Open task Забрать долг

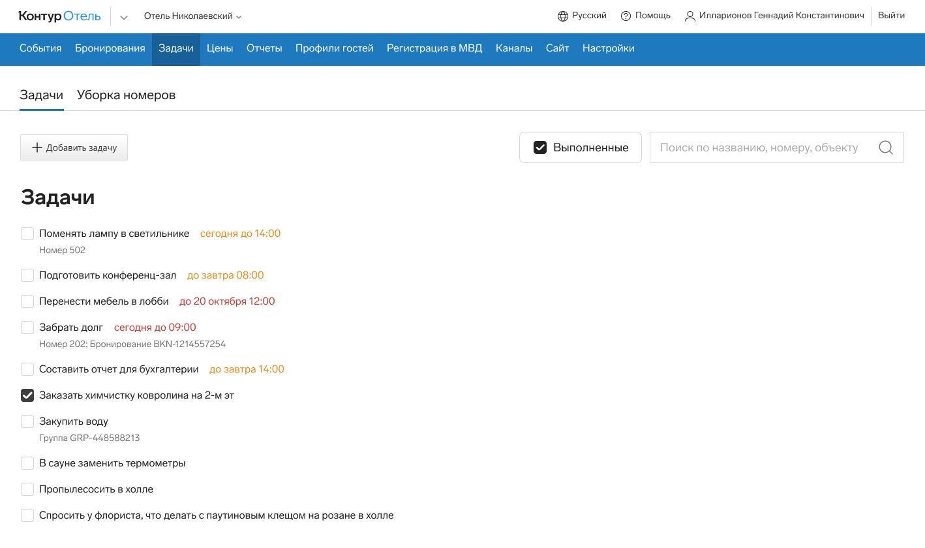(x=71, y=327)
